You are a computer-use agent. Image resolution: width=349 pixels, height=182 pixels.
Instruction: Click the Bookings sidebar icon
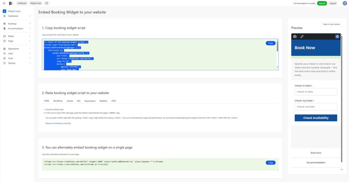[4, 24]
